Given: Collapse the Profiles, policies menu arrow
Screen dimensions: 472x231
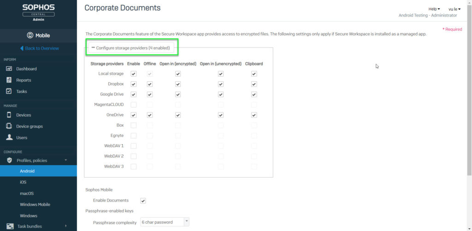Looking at the screenshot, I should point(65,160).
